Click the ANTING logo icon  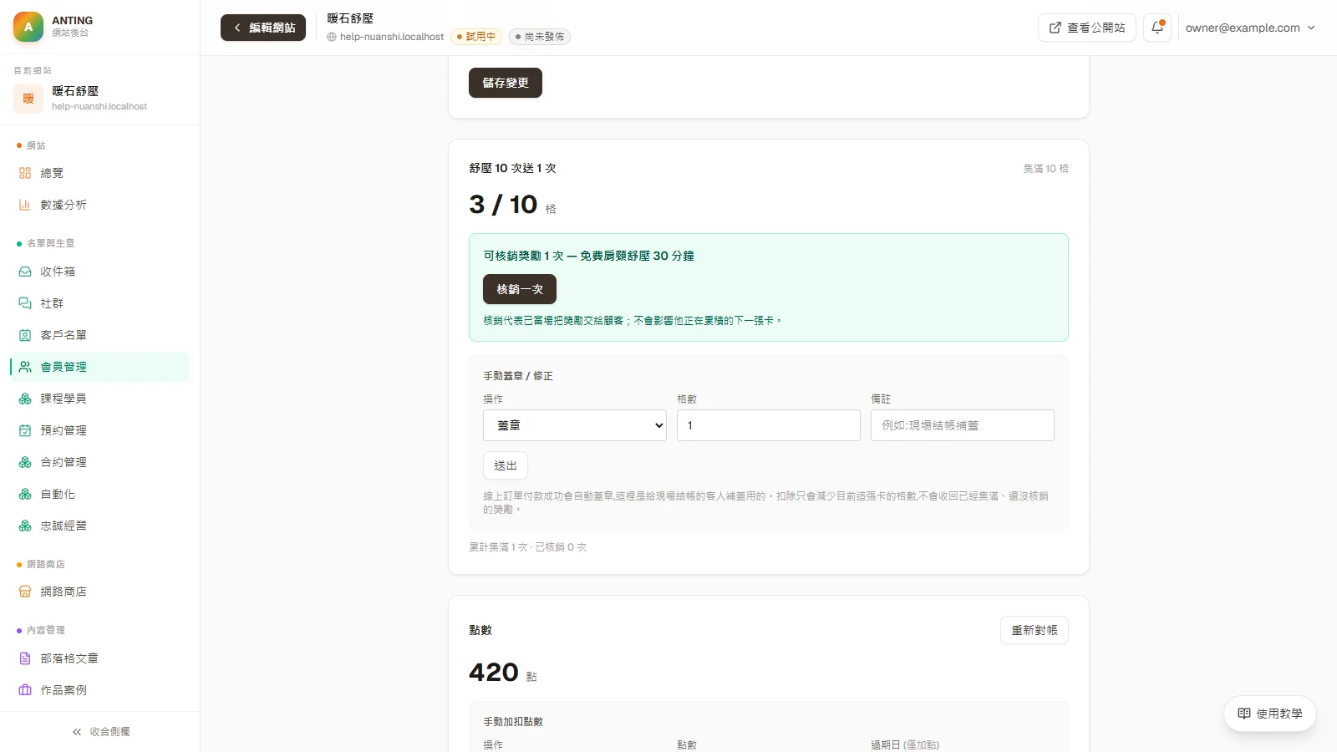point(28,27)
